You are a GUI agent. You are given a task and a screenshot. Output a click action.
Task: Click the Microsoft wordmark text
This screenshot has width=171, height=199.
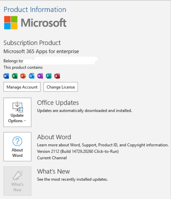coord(43,23)
